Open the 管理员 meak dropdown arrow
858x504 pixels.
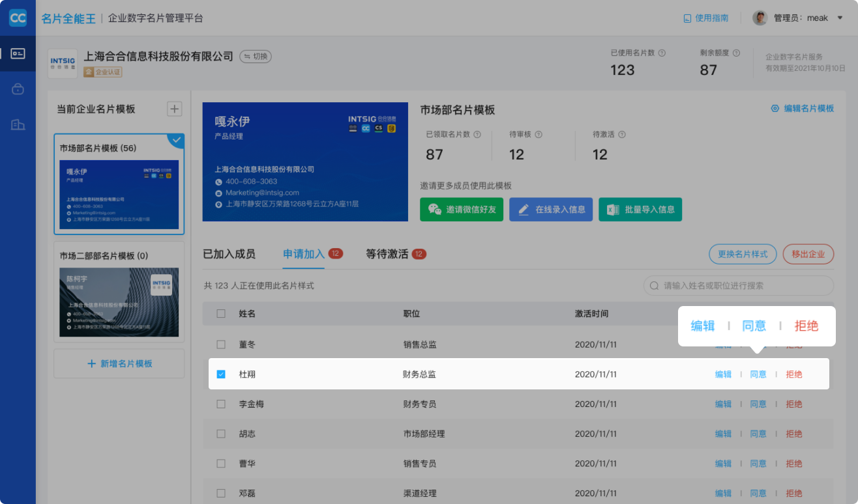pos(839,18)
